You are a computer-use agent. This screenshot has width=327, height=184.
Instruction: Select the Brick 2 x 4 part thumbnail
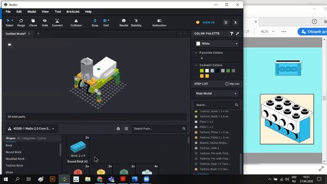(78, 147)
